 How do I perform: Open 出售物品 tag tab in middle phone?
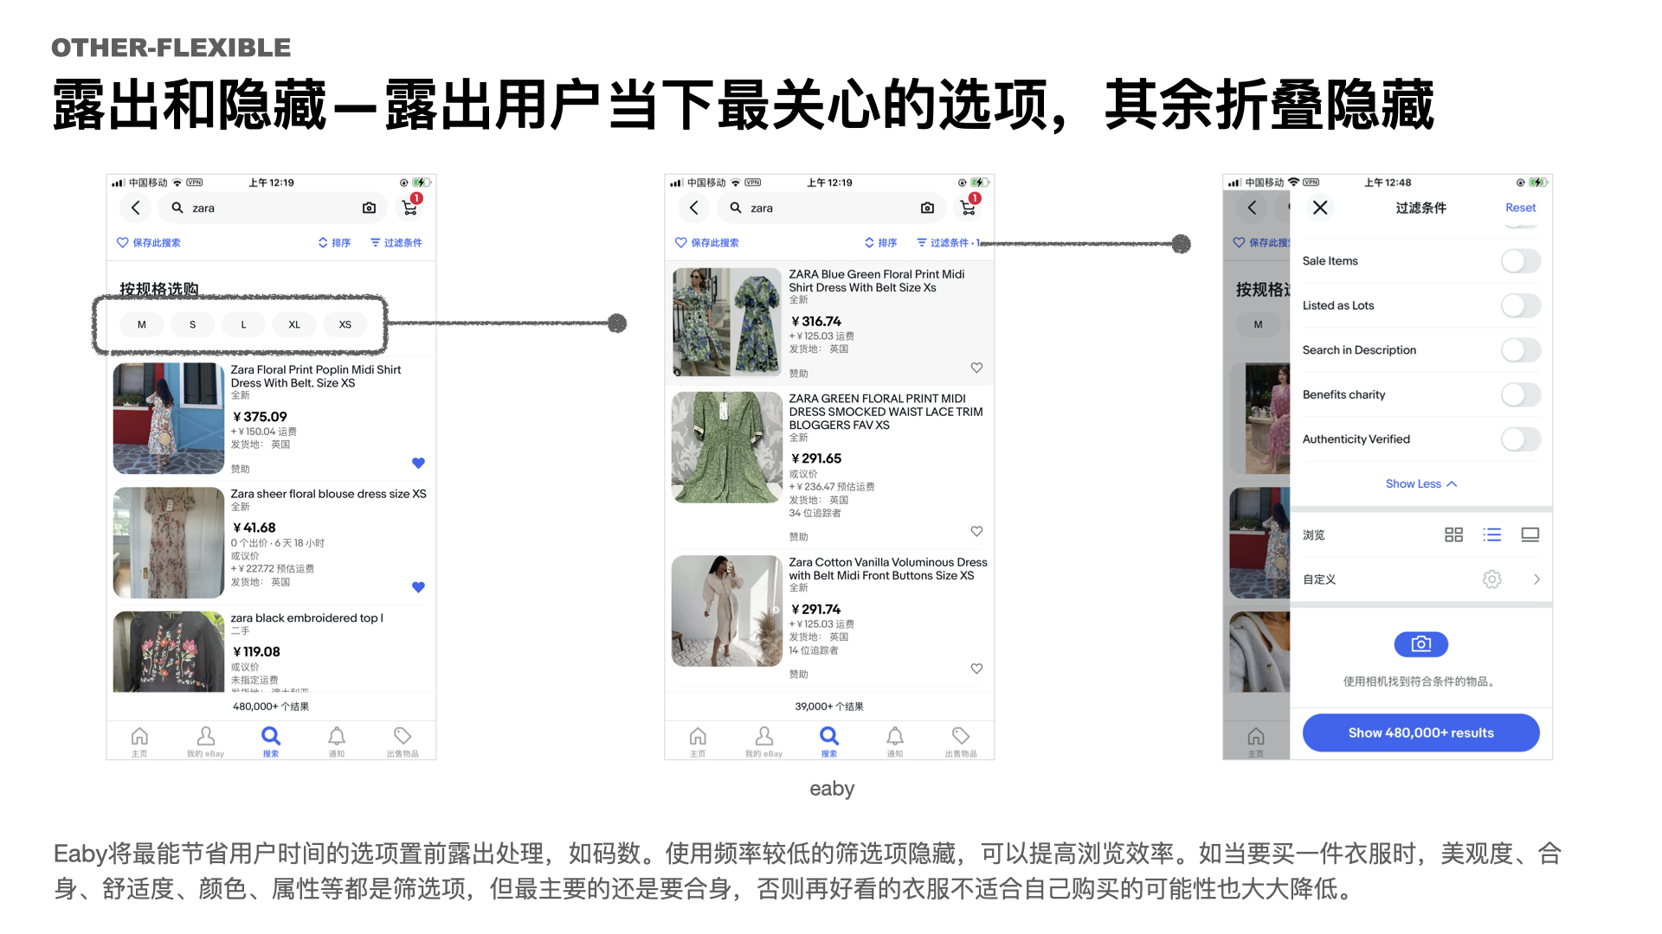click(961, 741)
